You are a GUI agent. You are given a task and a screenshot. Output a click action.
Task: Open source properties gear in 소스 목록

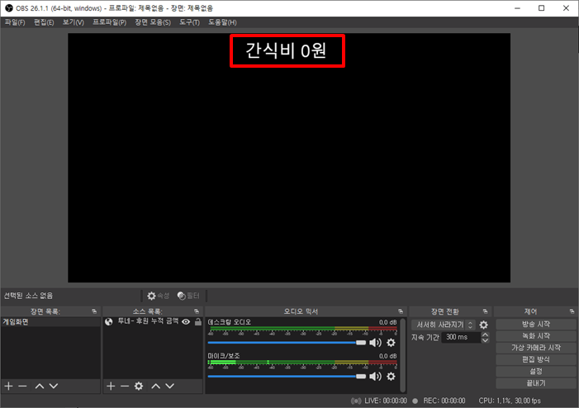point(139,387)
